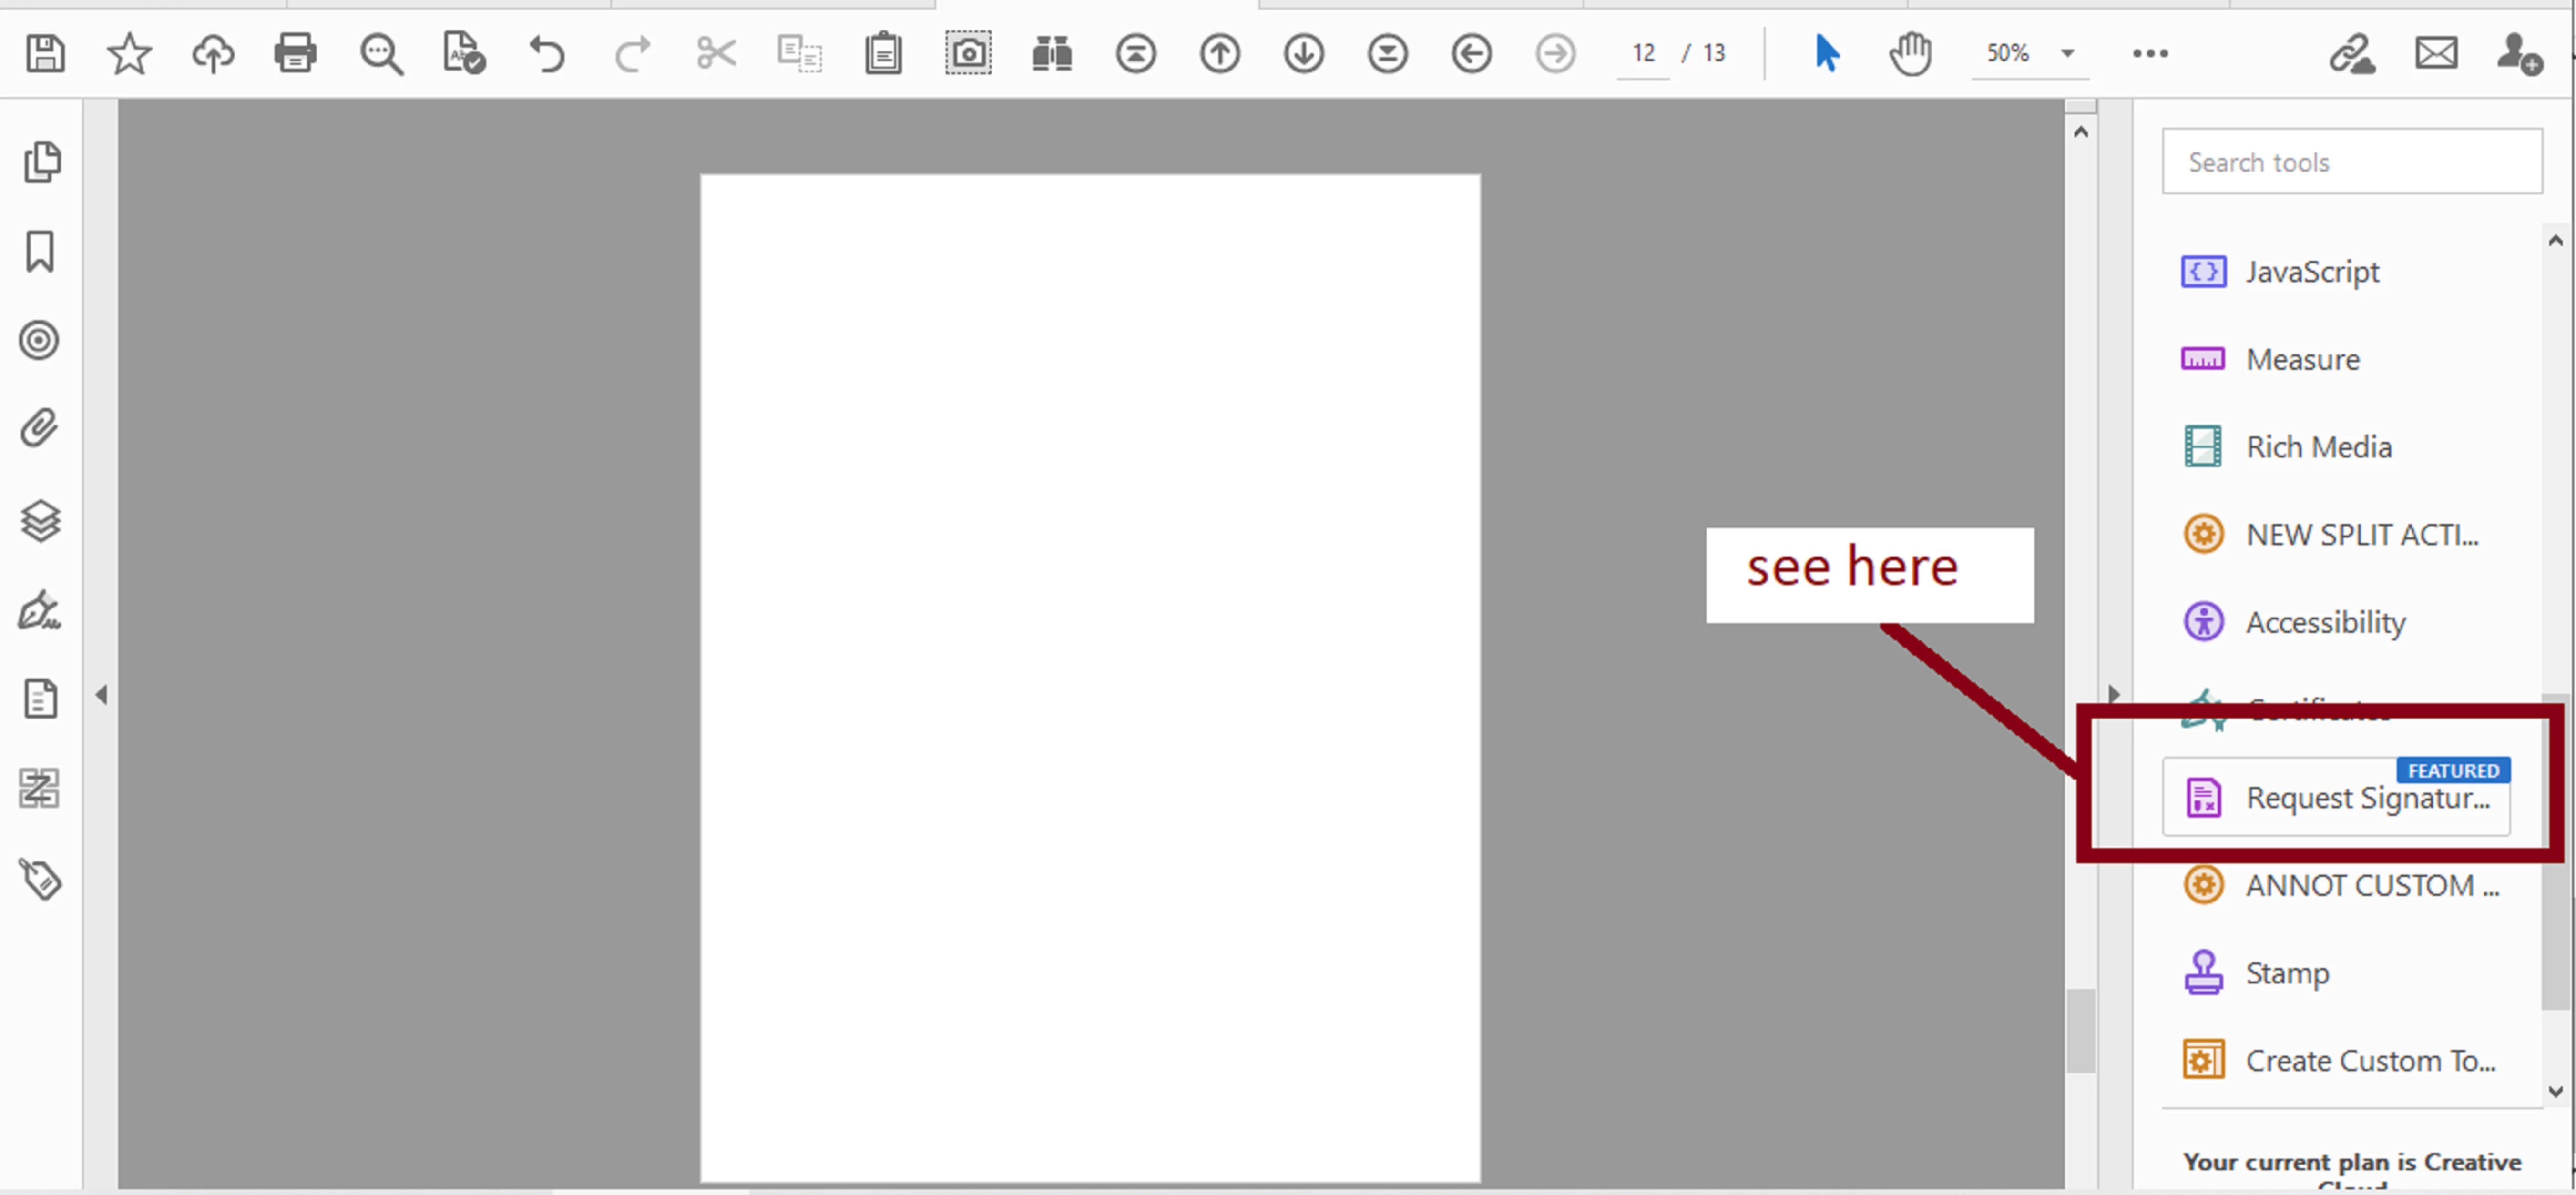
Task: Click the binoculars Find icon
Action: click(1052, 53)
